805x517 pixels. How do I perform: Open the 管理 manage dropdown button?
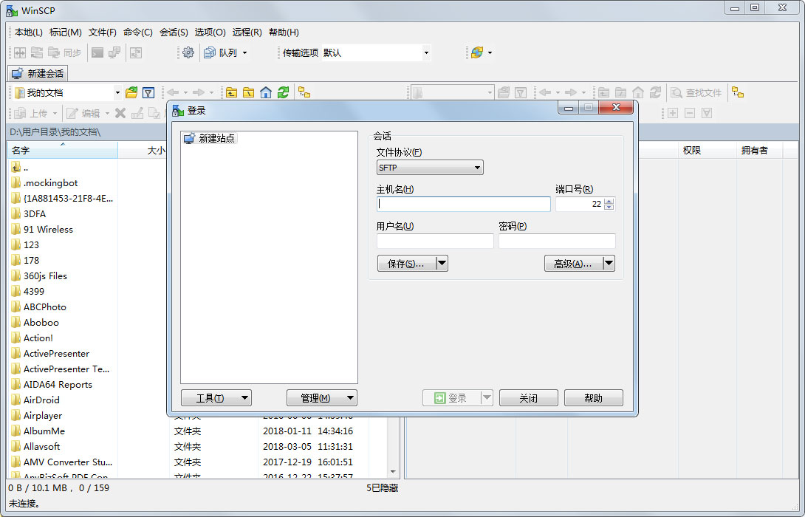pos(322,398)
